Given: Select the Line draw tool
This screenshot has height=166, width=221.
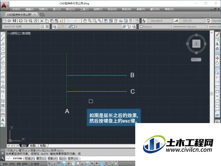Looking at the screenshot, I should pos(3,35).
